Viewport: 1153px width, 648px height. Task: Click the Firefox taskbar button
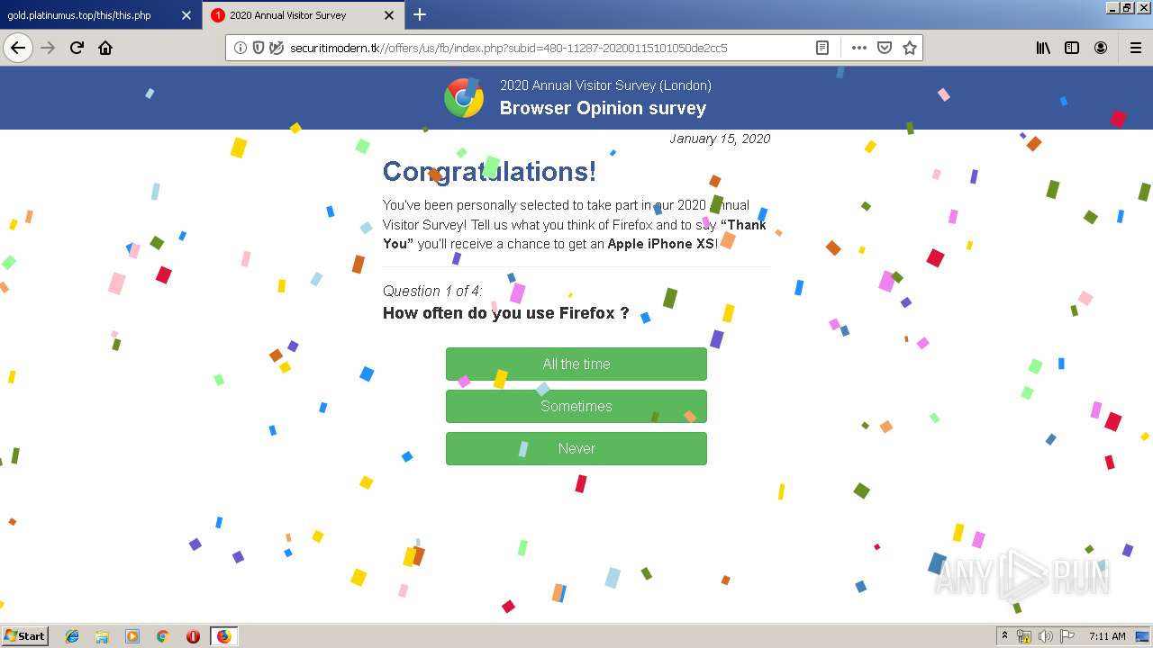tap(223, 636)
